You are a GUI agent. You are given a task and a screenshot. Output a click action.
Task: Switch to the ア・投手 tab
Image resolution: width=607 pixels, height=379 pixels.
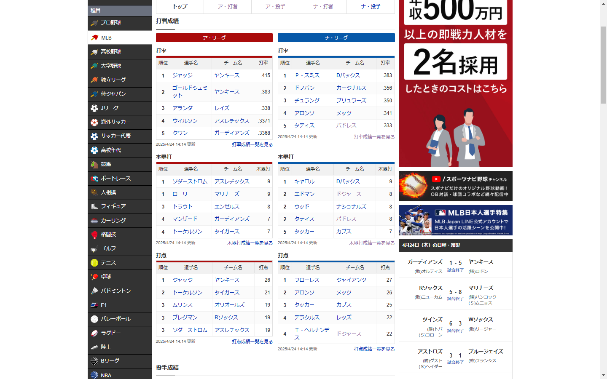coord(275,7)
